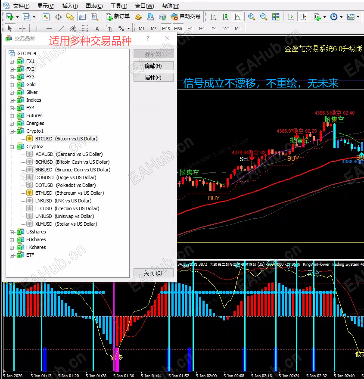
Task: Open the arrows tool dropdown arrow
Action: pyautogui.click(x=128, y=29)
